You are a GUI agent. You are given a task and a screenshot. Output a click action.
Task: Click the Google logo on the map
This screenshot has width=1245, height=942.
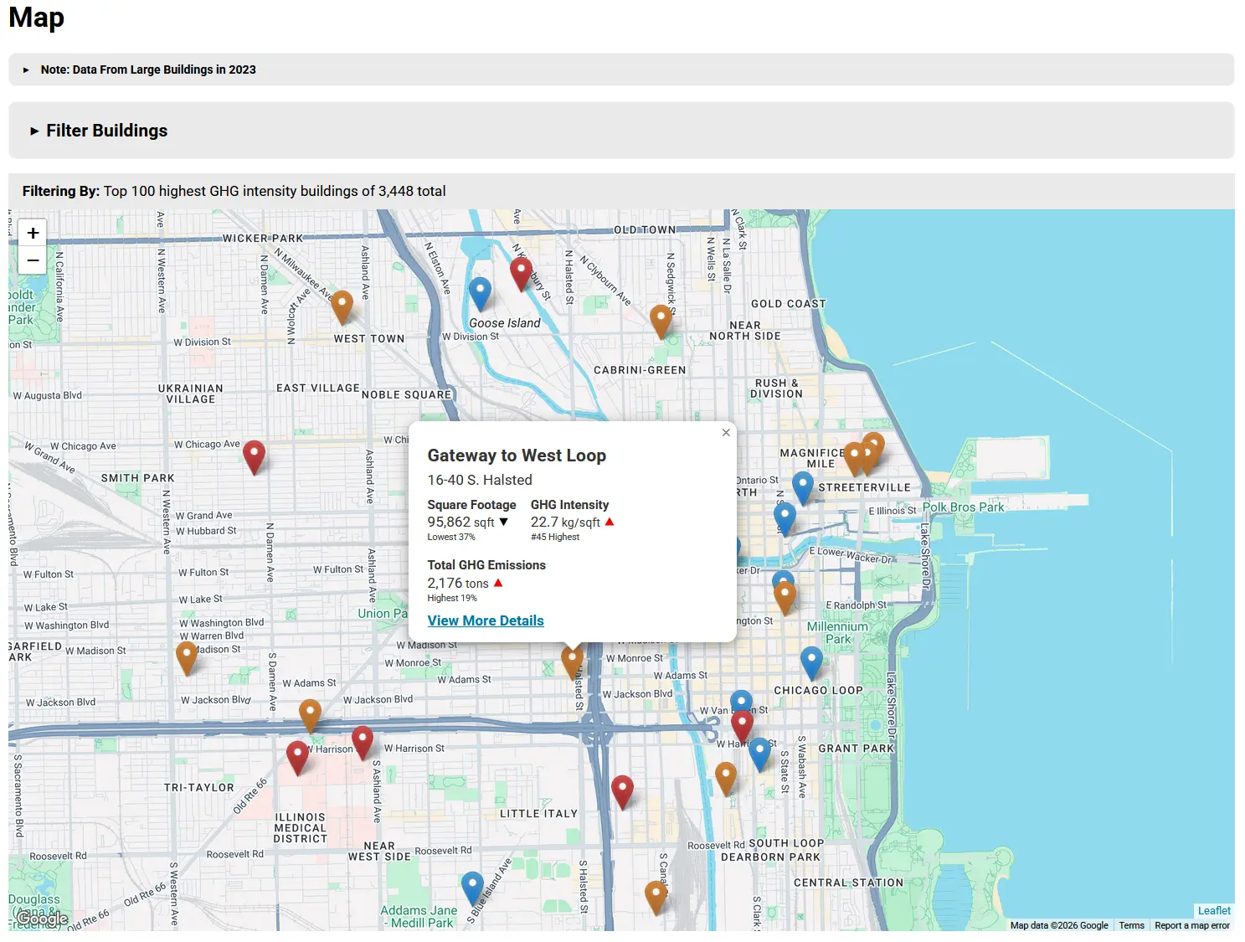pyautogui.click(x=43, y=919)
